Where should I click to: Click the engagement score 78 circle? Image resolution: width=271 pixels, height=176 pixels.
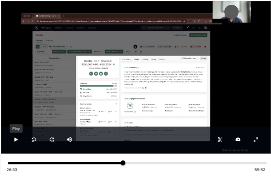130,105
